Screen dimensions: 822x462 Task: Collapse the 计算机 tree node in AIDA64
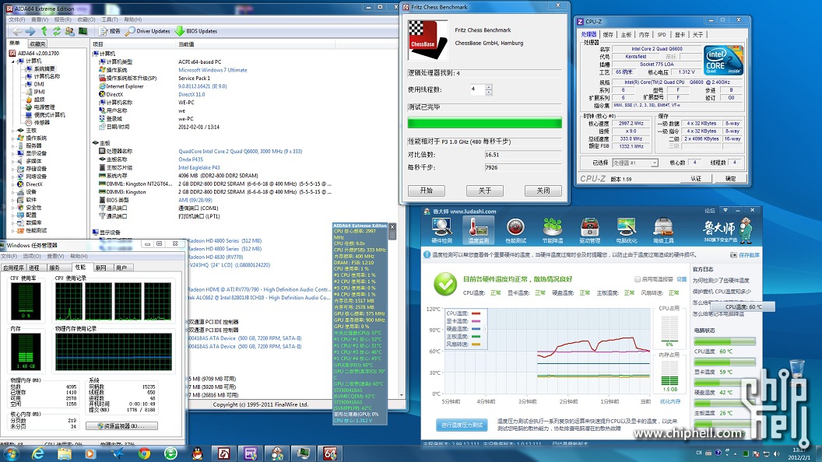[13, 61]
